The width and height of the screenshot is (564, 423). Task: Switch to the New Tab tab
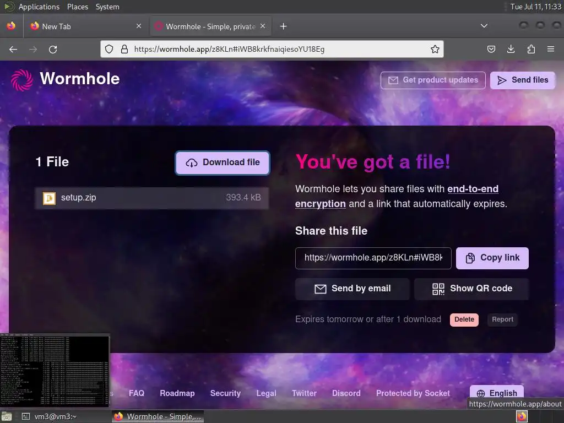pyautogui.click(x=85, y=26)
